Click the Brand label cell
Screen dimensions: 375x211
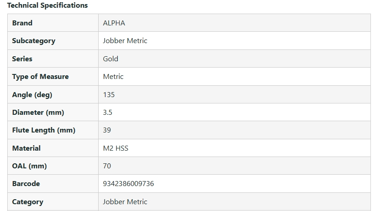[22, 23]
